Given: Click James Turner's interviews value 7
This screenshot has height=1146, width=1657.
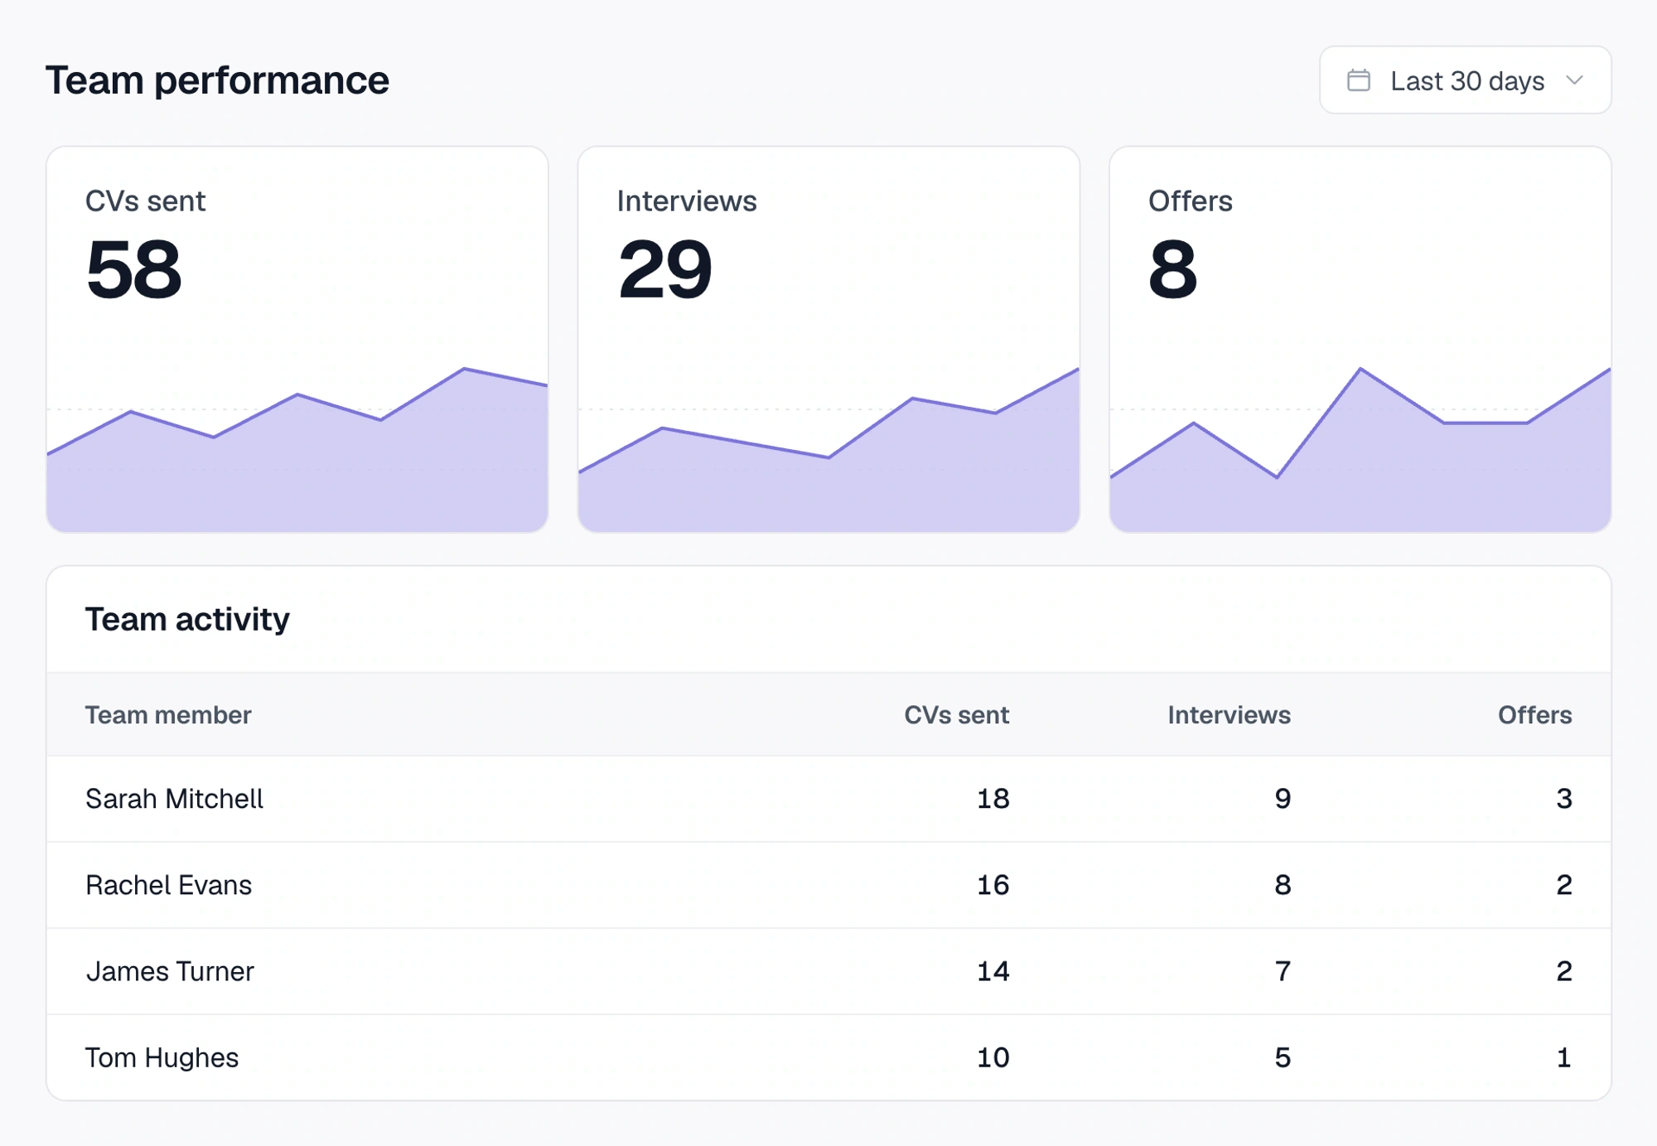Looking at the screenshot, I should coord(1283,971).
